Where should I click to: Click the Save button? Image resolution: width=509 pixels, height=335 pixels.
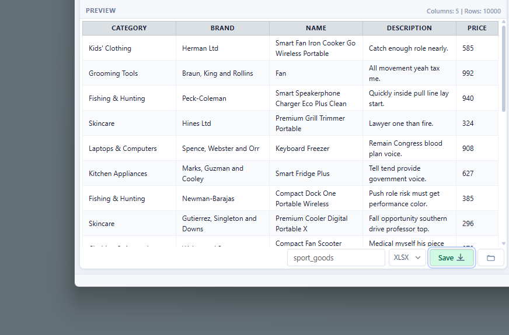click(x=452, y=258)
